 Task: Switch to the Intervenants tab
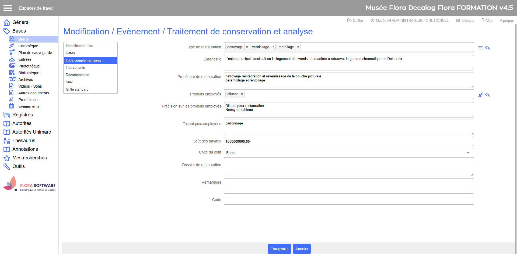click(x=75, y=68)
